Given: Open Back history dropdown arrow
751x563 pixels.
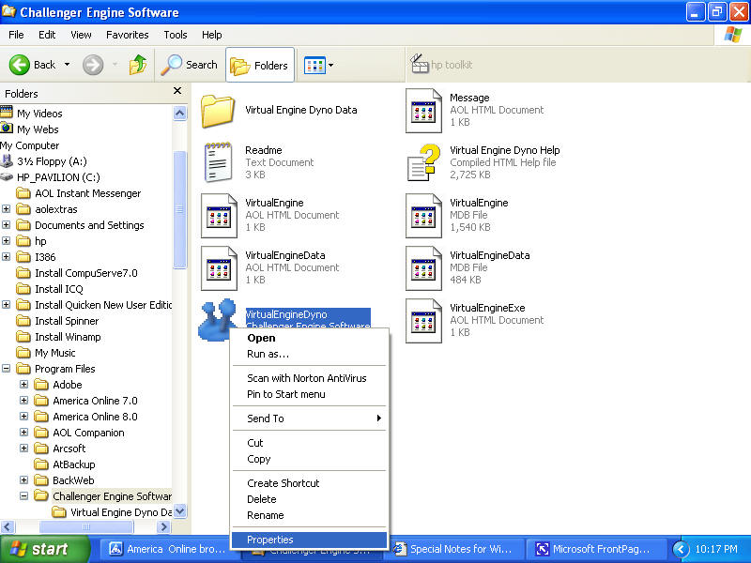Looking at the screenshot, I should [x=67, y=64].
